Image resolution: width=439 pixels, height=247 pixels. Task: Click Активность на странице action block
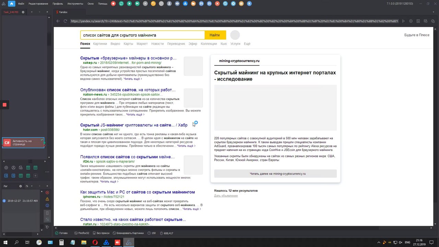(x=23, y=143)
